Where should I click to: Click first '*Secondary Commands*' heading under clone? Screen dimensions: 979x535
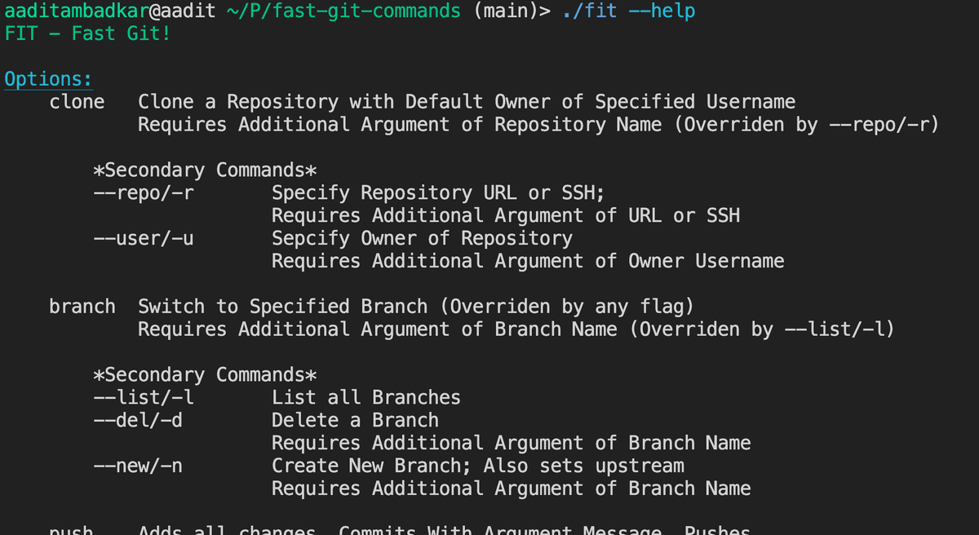pyautogui.click(x=205, y=170)
